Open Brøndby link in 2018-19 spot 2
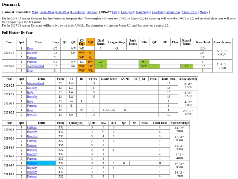238x179 pixels. (32, 150)
